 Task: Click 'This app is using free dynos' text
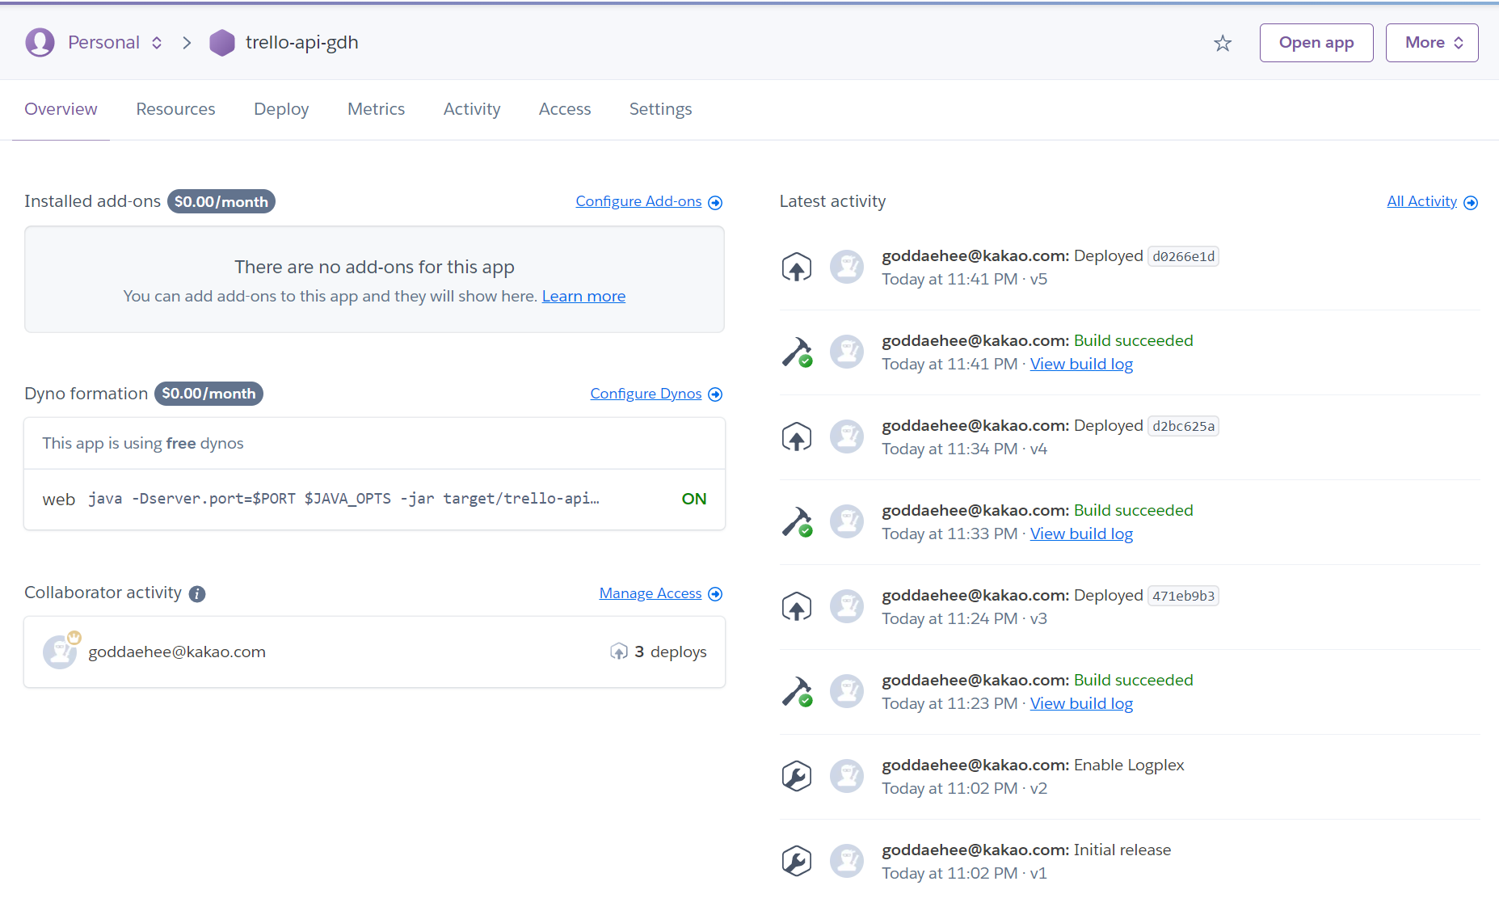[x=143, y=443]
